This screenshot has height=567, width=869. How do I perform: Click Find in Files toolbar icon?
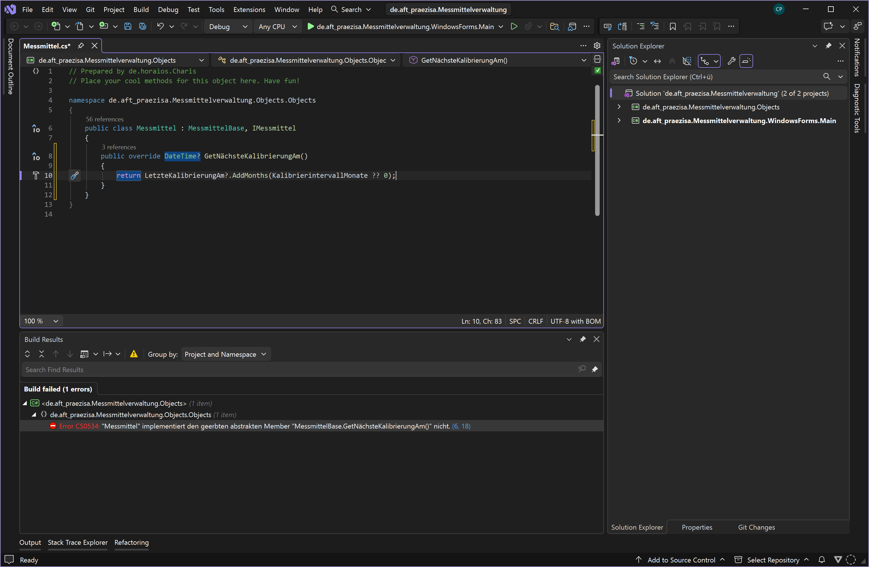(554, 26)
